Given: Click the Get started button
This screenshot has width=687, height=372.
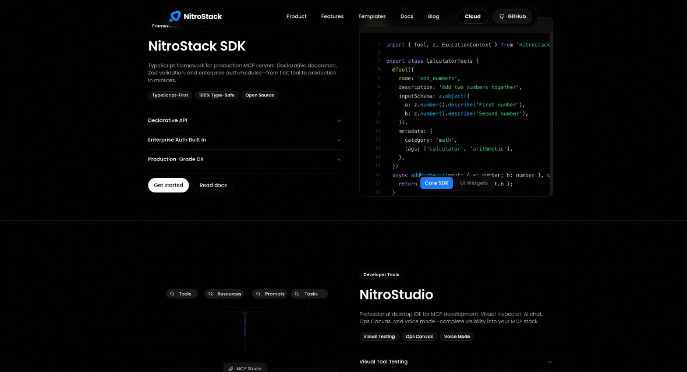Looking at the screenshot, I should click(168, 185).
